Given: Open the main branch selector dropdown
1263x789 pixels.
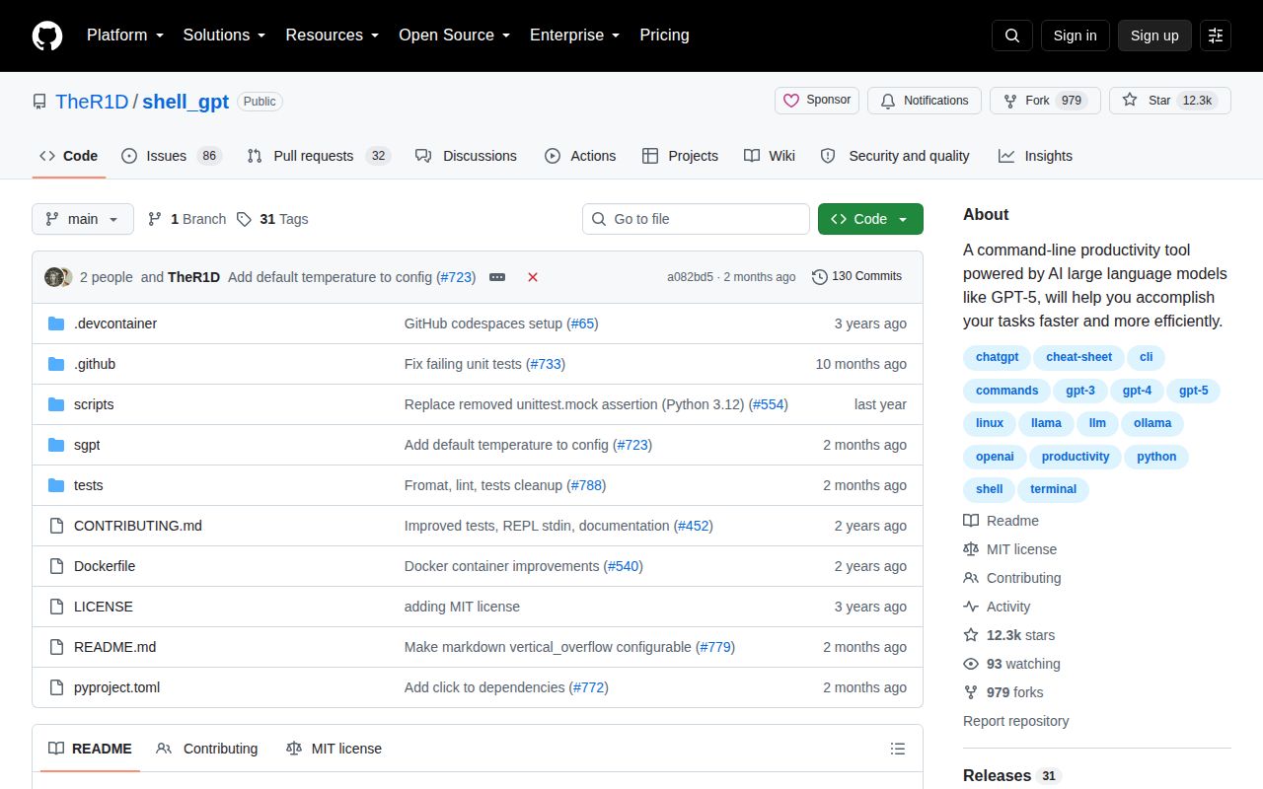Looking at the screenshot, I should (x=83, y=219).
